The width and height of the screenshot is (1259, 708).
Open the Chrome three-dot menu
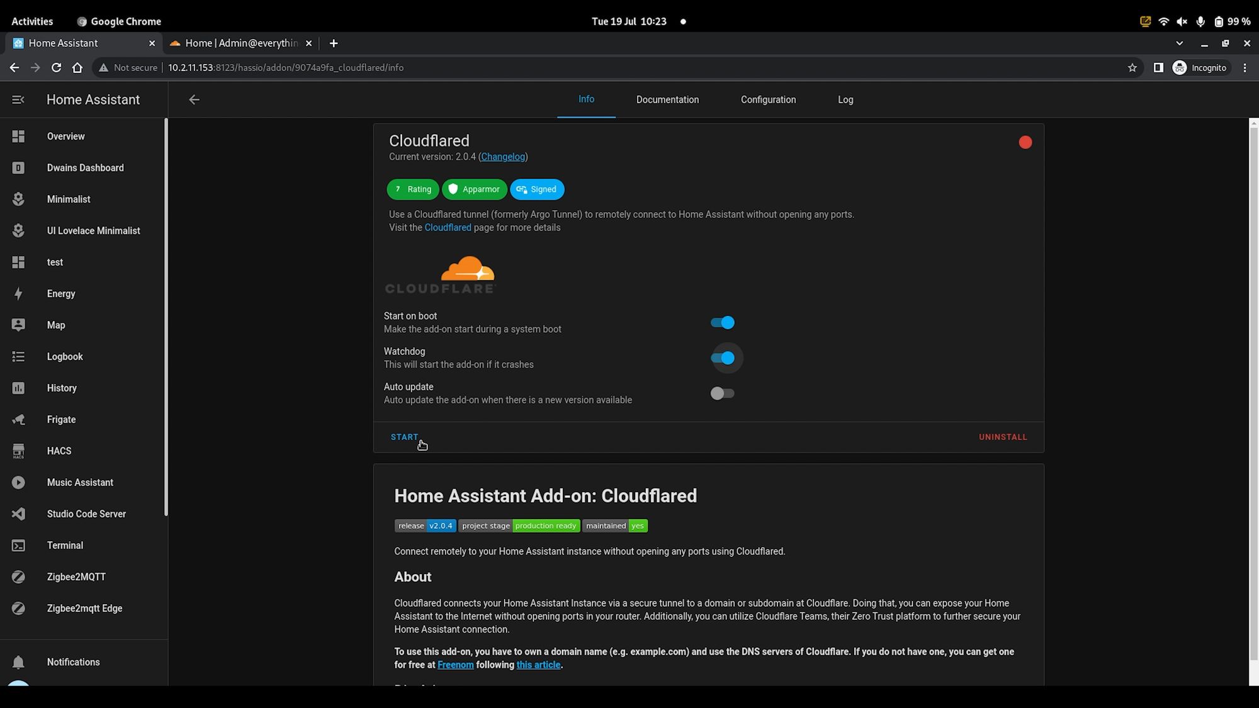pyautogui.click(x=1245, y=67)
